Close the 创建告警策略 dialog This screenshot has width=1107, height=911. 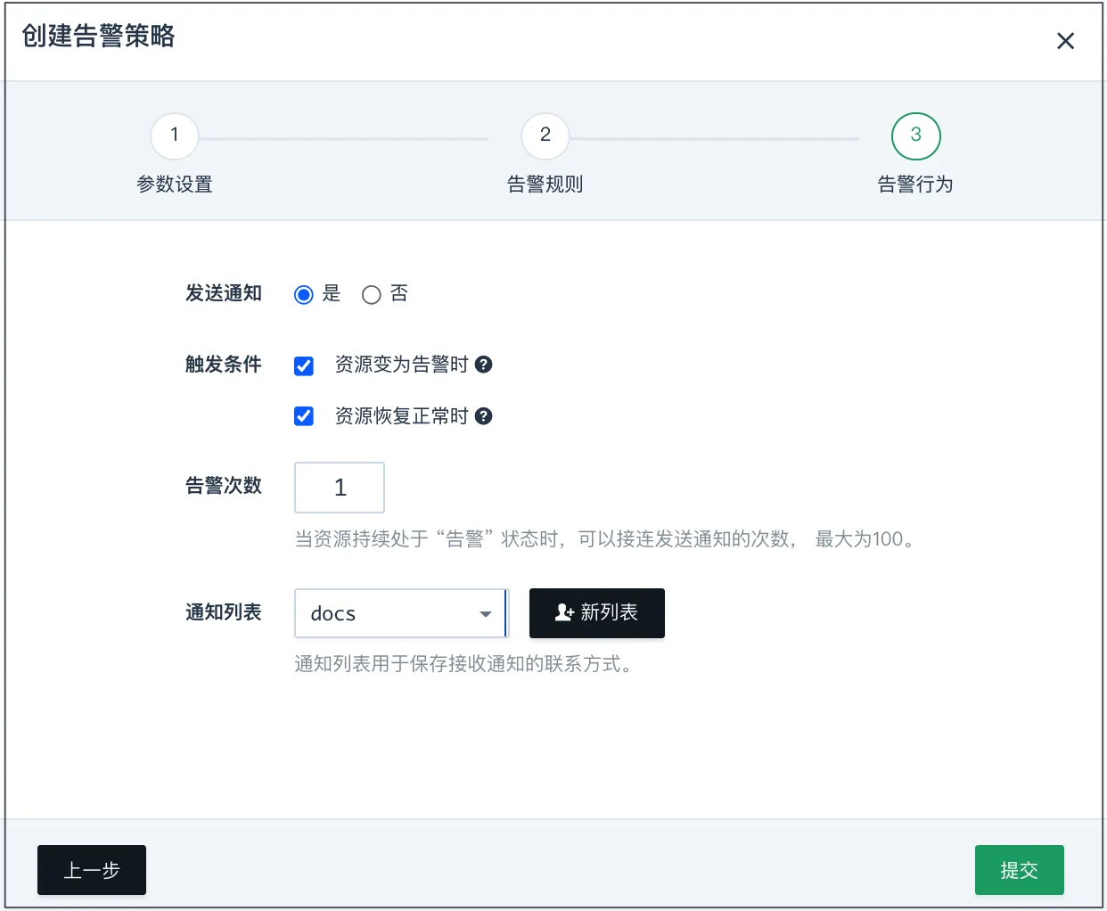pos(1066,40)
